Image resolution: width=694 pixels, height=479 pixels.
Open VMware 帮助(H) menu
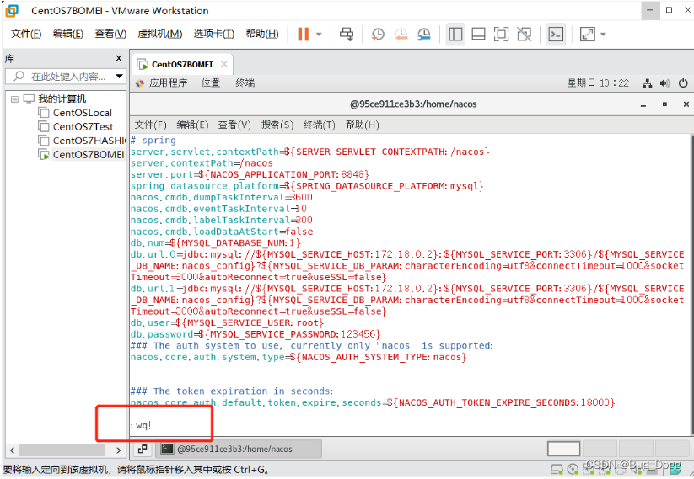pyautogui.click(x=262, y=34)
